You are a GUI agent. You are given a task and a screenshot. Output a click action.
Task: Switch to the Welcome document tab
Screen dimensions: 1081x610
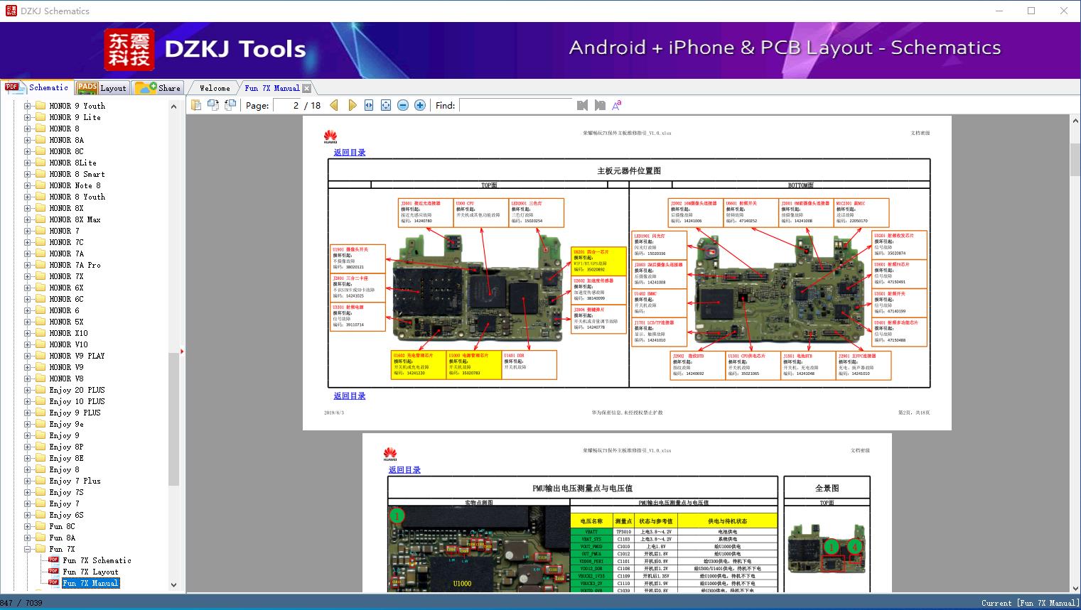click(215, 88)
